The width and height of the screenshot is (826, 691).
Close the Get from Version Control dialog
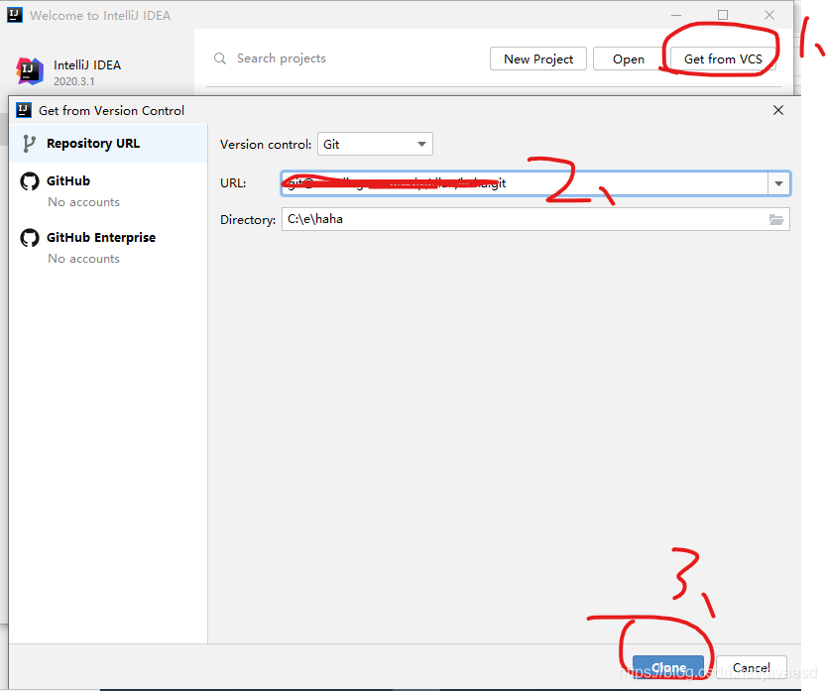pos(778,110)
